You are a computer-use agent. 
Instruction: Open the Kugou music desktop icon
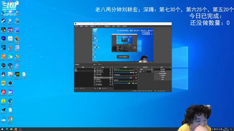click(17, 66)
